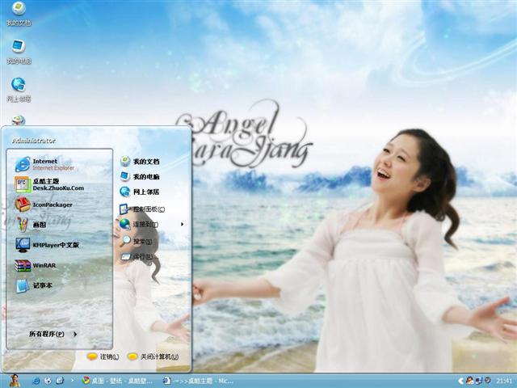Show hidden system tray icons arrow
The height and width of the screenshot is (388, 517).
coord(460,381)
